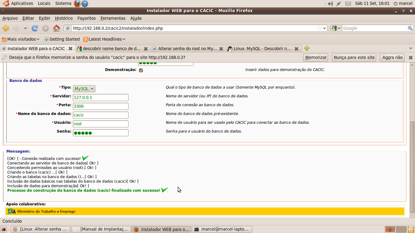Click the help question mark icon in the panel
Screen dimensions: 415x233
[85, 4]
